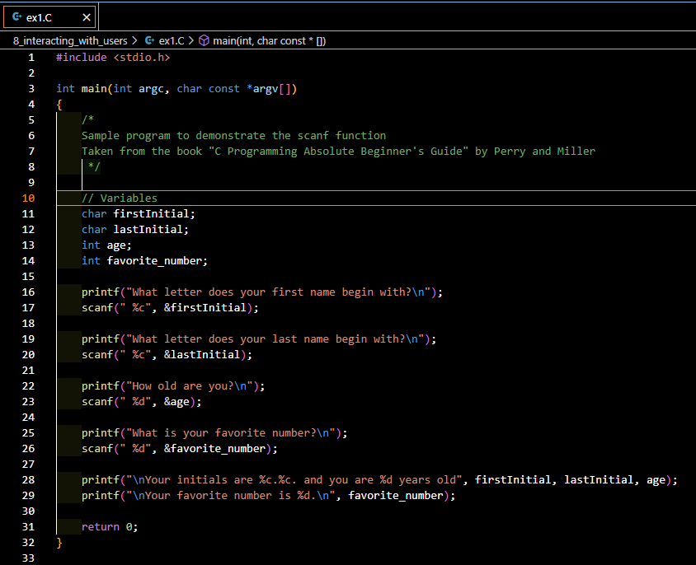Image resolution: width=696 pixels, height=565 pixels.
Task: Click the favorite_number declaration on line 14
Action: coord(157,260)
